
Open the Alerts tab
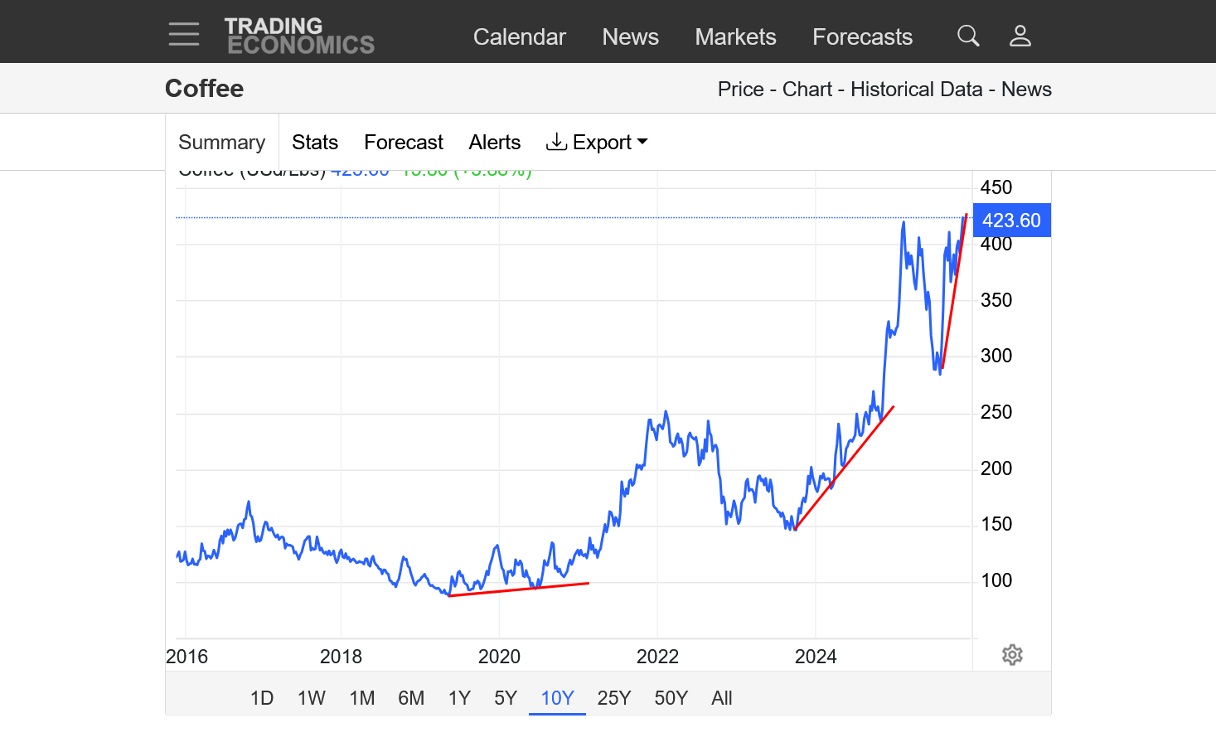pos(494,143)
